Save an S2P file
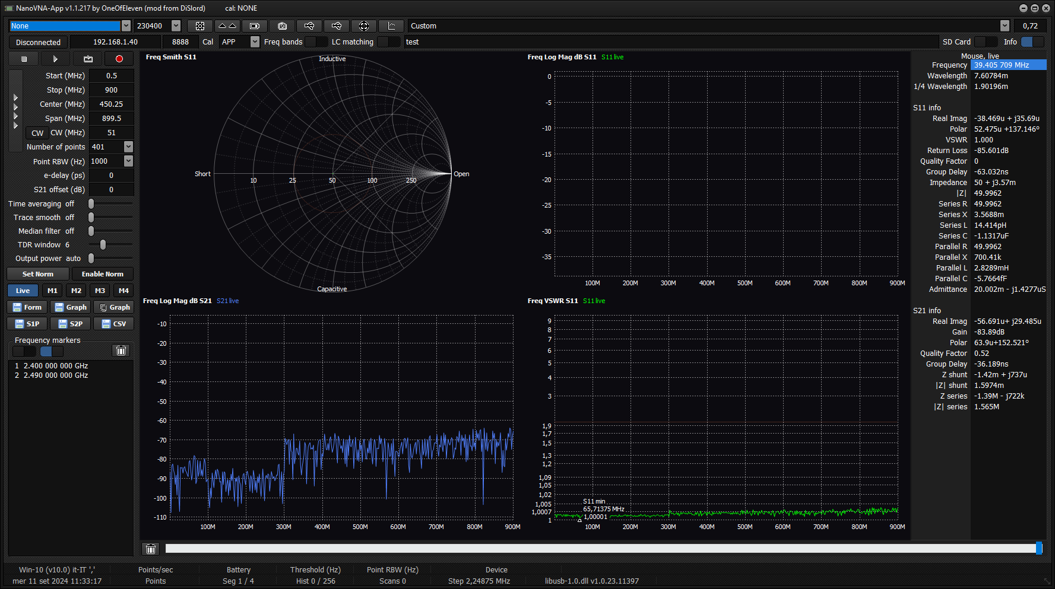1055x589 pixels. point(70,324)
